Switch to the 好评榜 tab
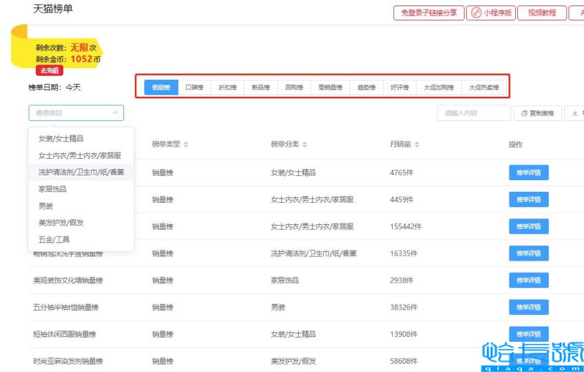The width and height of the screenshot is (584, 372). click(x=399, y=87)
